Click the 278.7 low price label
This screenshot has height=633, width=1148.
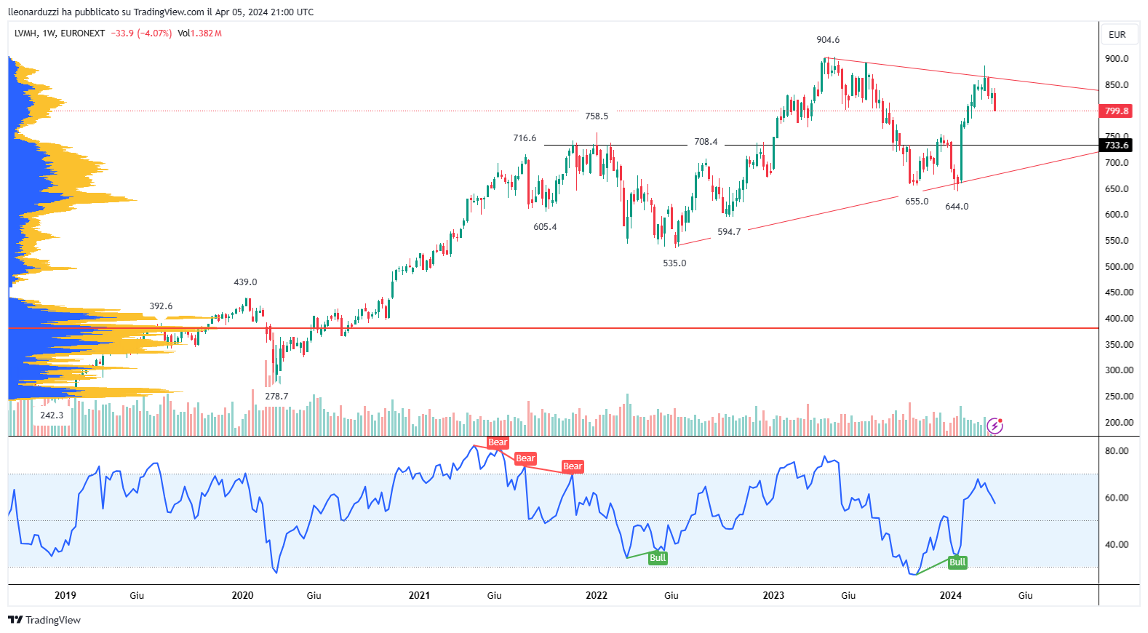point(276,397)
